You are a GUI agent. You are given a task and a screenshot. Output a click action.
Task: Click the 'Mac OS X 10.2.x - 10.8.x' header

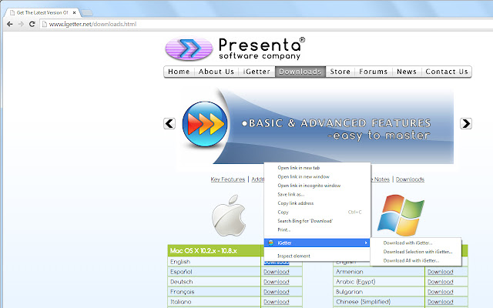click(216, 251)
